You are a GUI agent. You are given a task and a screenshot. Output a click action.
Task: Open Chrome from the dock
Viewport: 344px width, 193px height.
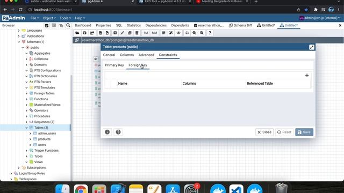tap(81, 189)
